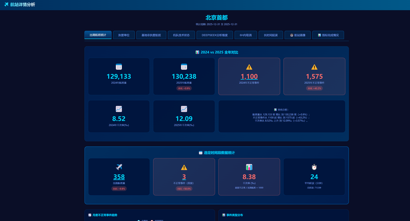
Task: Click the stopwatch icon above 24
Action: pos(314,167)
